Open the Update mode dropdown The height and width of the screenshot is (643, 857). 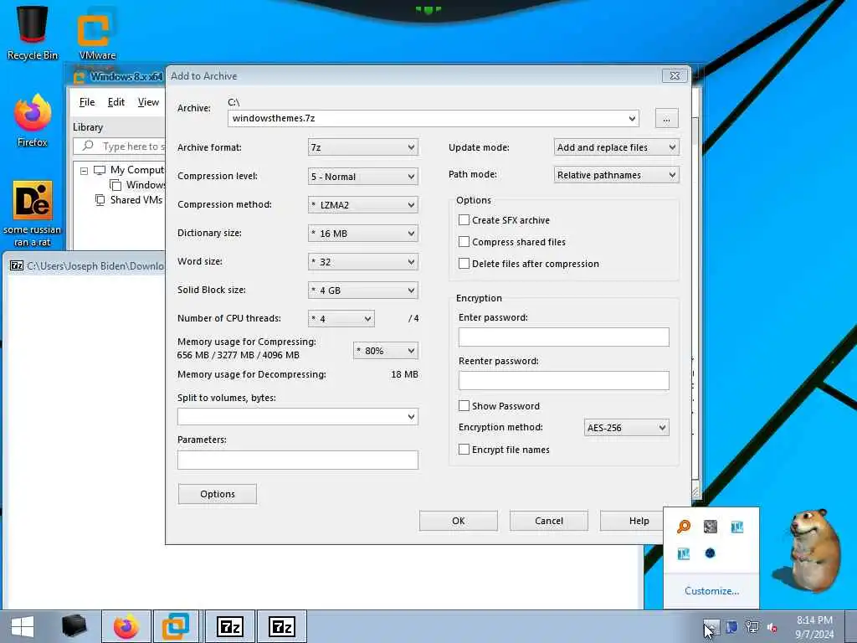(x=617, y=147)
